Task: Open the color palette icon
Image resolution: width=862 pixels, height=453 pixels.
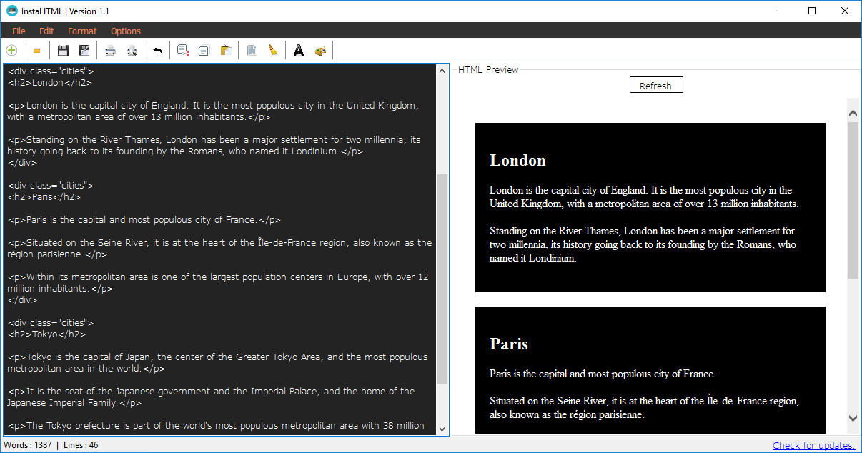Action: [320, 50]
